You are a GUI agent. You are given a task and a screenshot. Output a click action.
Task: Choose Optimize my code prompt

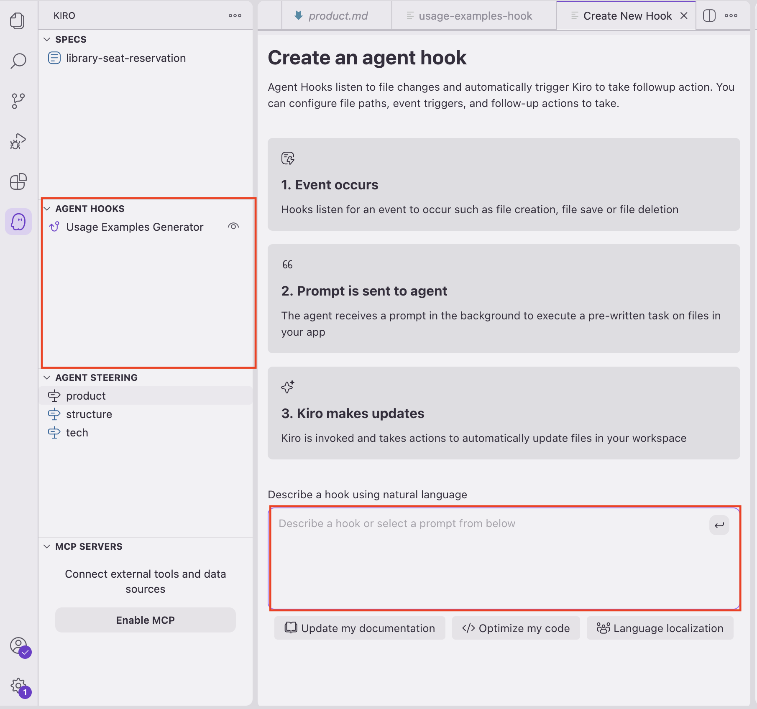(x=516, y=628)
